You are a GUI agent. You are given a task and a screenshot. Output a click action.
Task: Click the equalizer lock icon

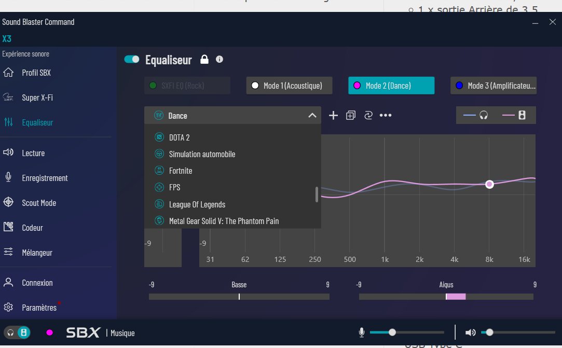tap(204, 60)
